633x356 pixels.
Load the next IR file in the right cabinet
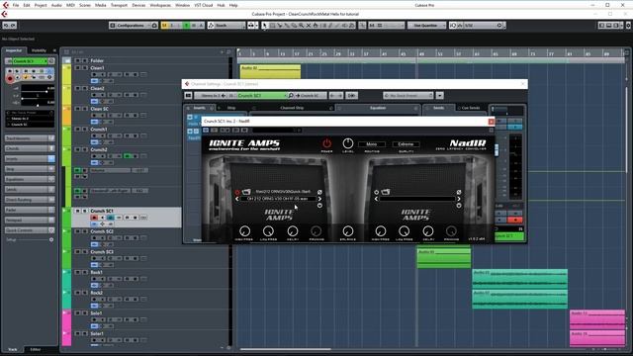459,199
